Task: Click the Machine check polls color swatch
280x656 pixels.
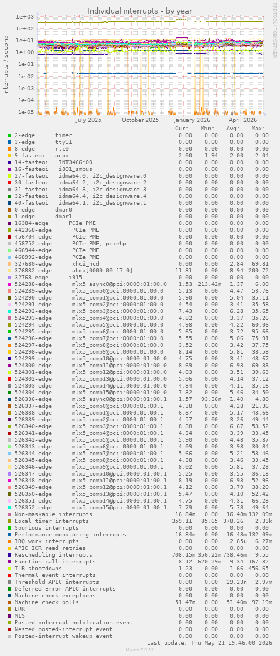Action: [x=10, y=602]
